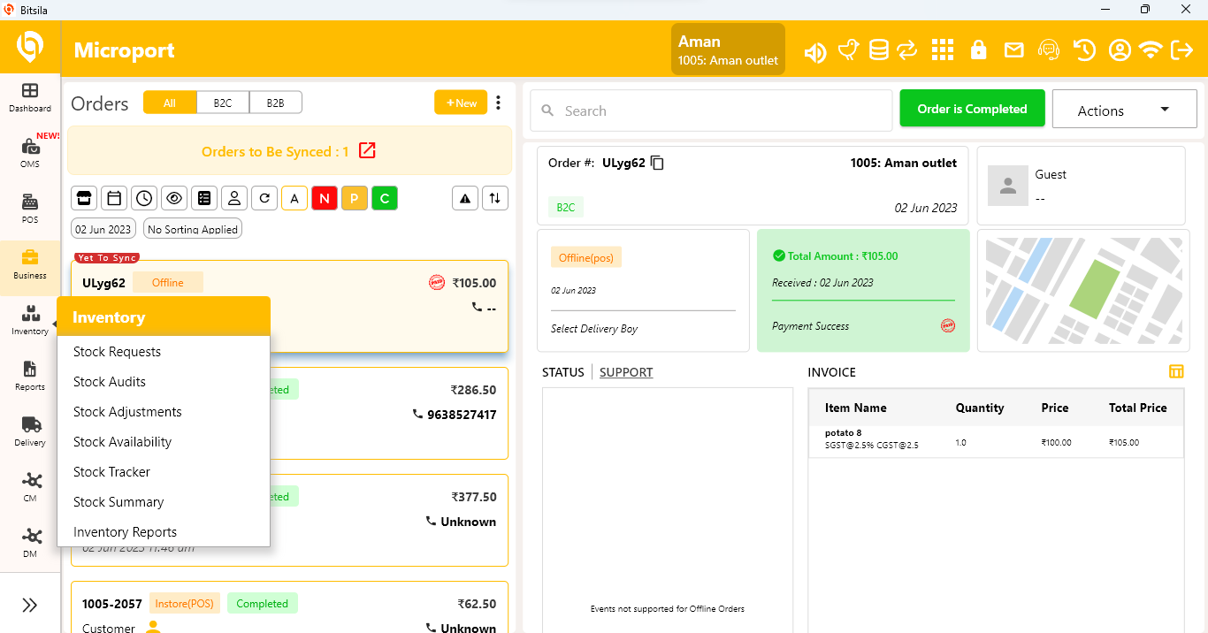
Task: Expand the sidebar with double chevron
Action: pos(30,605)
